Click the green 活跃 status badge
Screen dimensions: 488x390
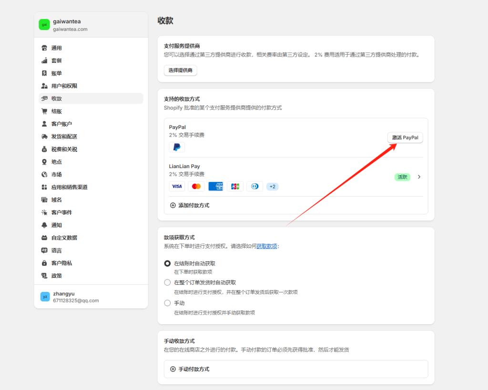(x=402, y=177)
